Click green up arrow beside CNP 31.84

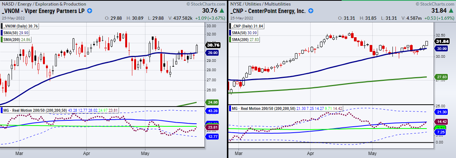tap(451, 11)
